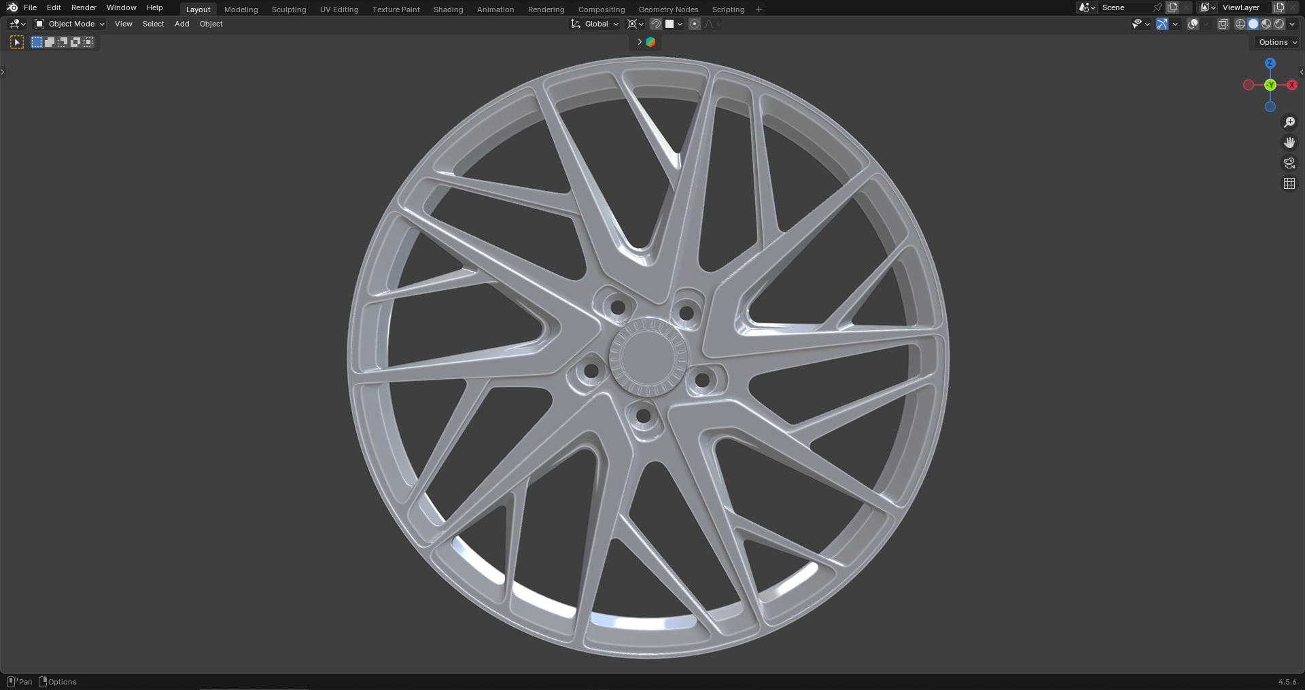Viewport: 1305px width, 690px height.
Task: Click the negative Z axis gizmo circle
Action: 1270,107
